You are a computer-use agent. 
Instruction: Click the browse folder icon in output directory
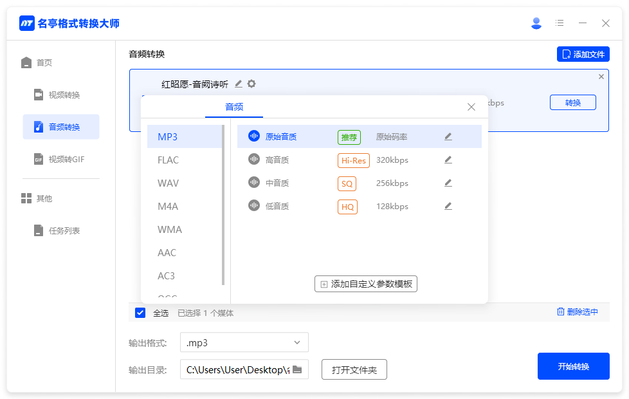(x=297, y=369)
